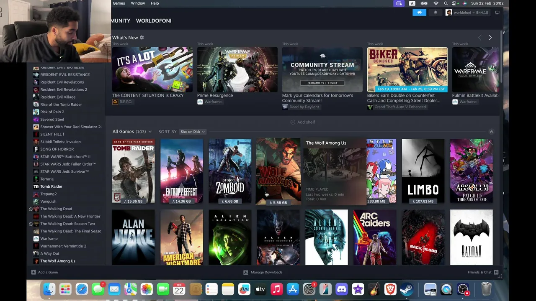Select The Wolf Among Us in sidebar
This screenshot has width=536, height=301.
(x=58, y=261)
